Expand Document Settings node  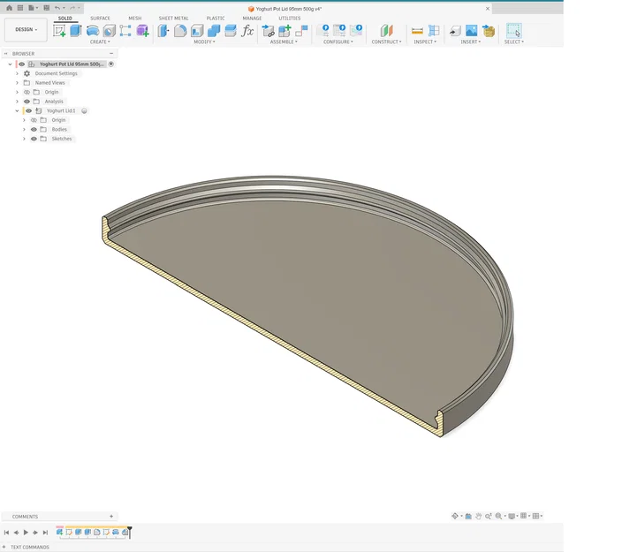coord(17,73)
